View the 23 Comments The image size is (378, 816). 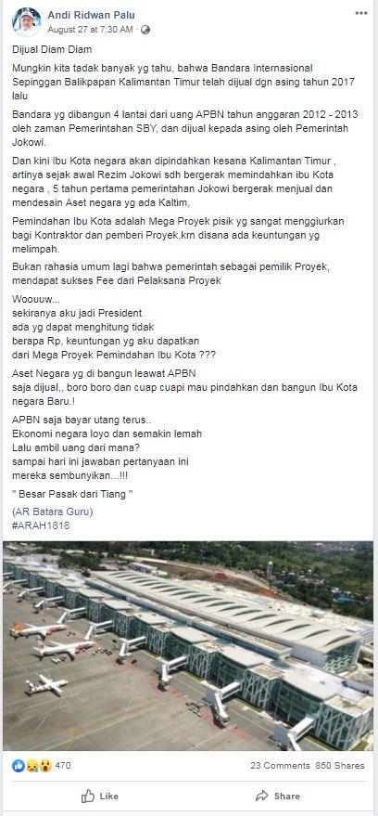(x=280, y=766)
